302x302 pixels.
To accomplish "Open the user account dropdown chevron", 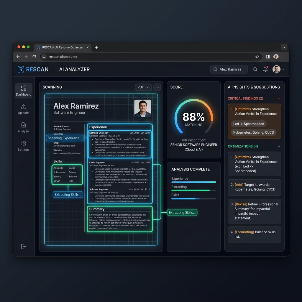I will [x=283, y=69].
